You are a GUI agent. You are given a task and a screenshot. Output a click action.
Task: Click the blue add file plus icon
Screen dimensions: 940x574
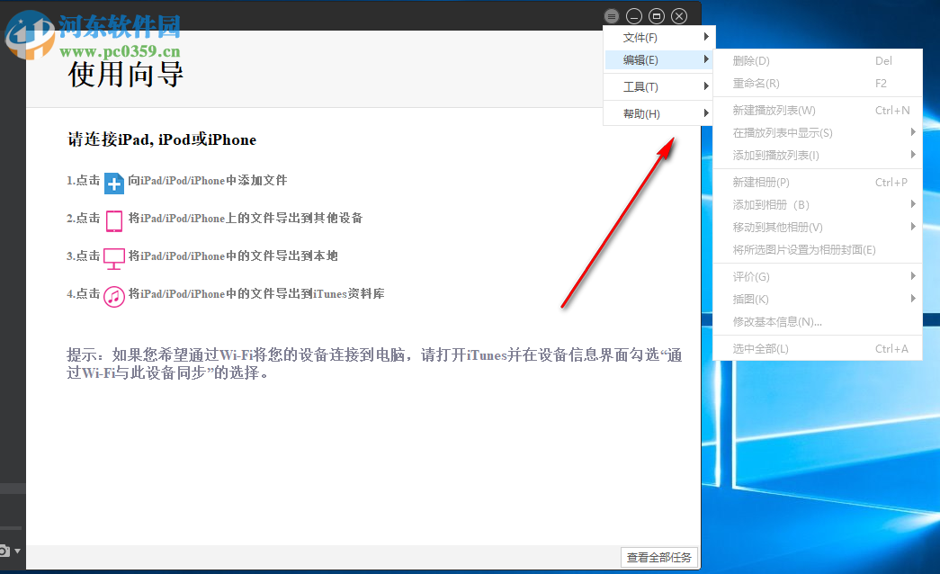(x=113, y=183)
